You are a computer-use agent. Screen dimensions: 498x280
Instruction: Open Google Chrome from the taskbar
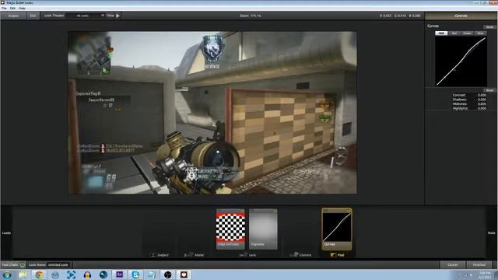39,275
